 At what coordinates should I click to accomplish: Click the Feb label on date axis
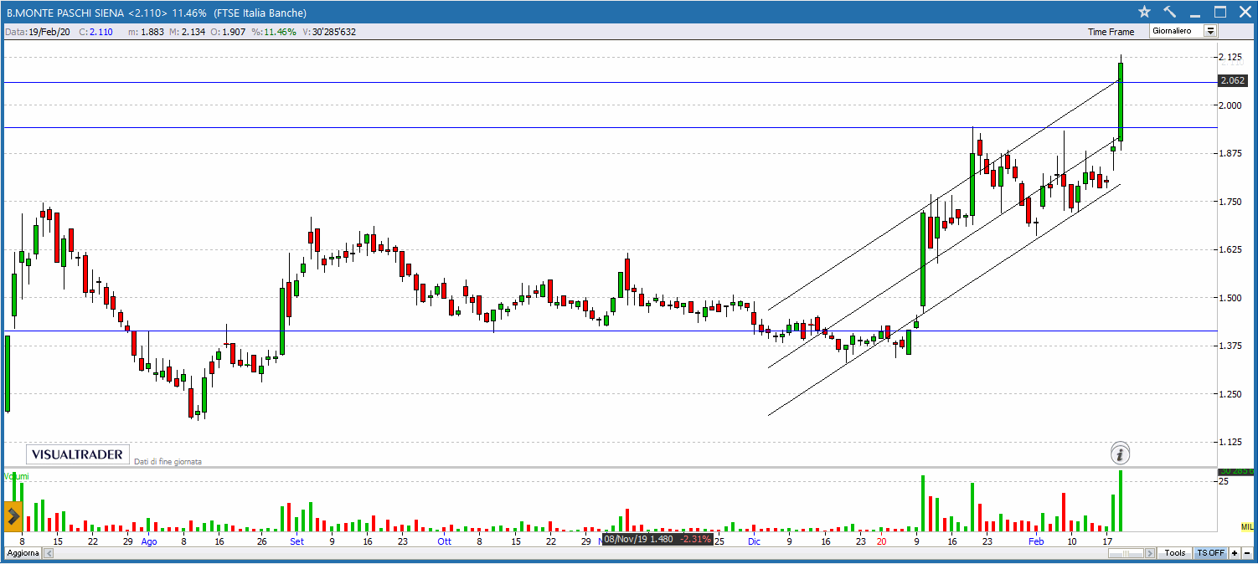pyautogui.click(x=1037, y=541)
